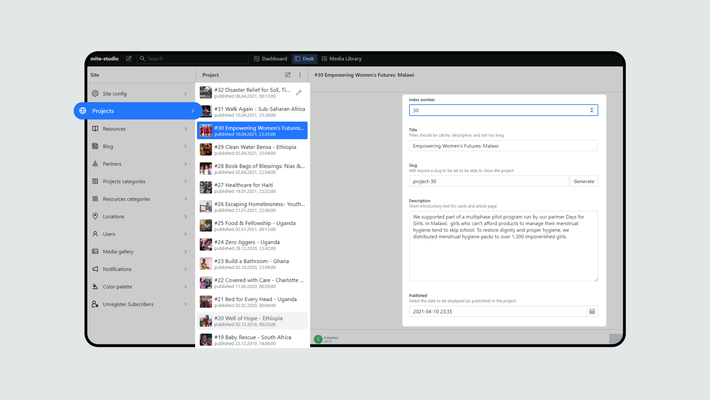Open the three-dot menu in Project pane
Viewport: 710px width, 400px height.
click(300, 75)
